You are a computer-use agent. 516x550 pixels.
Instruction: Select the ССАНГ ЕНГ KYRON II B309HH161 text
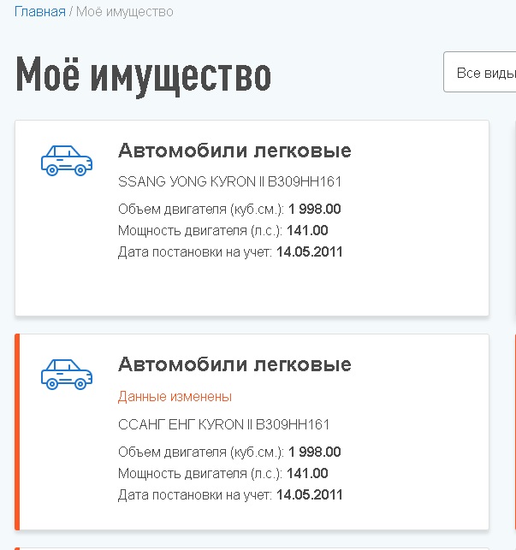tap(223, 424)
